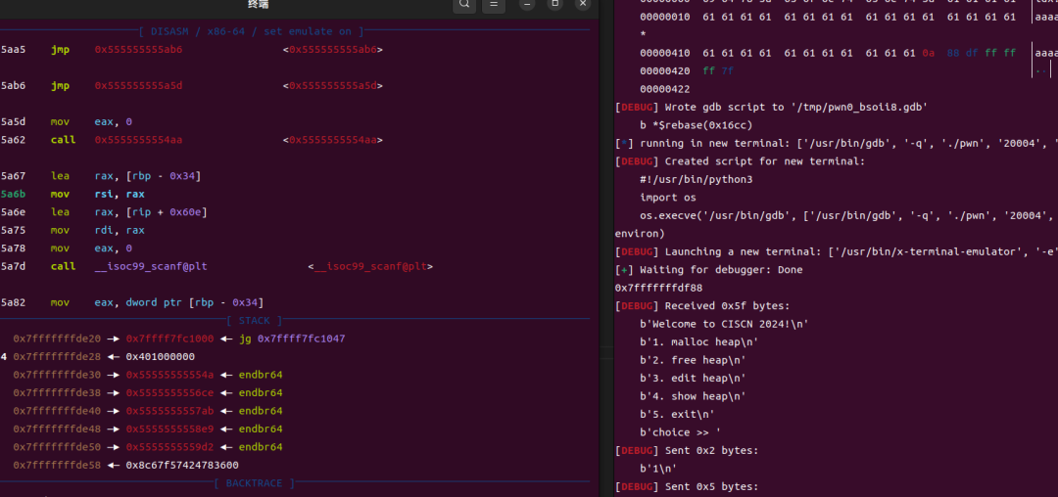Click 'Launching a new terminal' debug line
Image resolution: width=1058 pixels, height=497 pixels.
click(836, 251)
